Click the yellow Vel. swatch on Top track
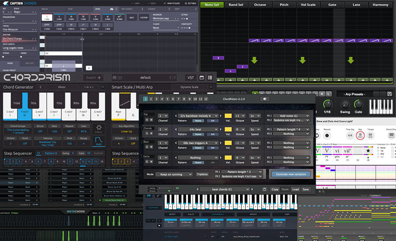Viewport: 396px width, 241px height. pyautogui.click(x=228, y=116)
